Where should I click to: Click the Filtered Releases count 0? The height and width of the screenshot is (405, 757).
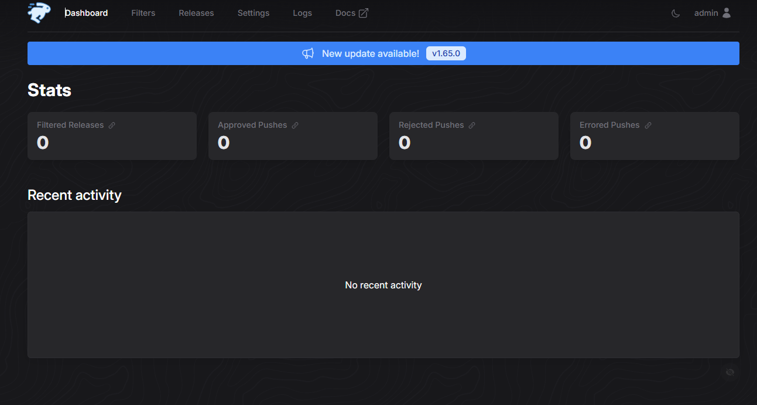click(x=43, y=142)
